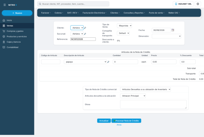
Task: Open the Punto de venta menu
Action: coord(156,13)
